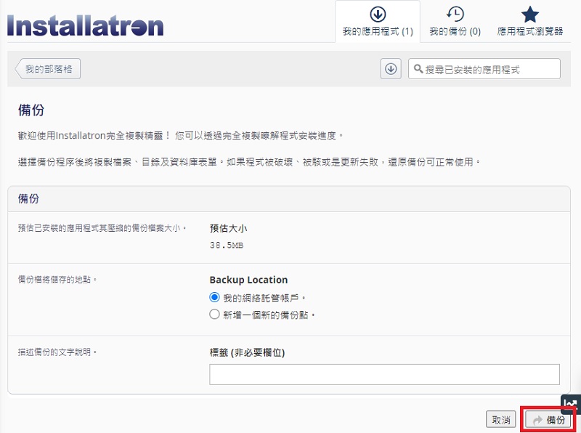581x433 pixels.
Task: Click the Installatron logo
Action: 85,25
